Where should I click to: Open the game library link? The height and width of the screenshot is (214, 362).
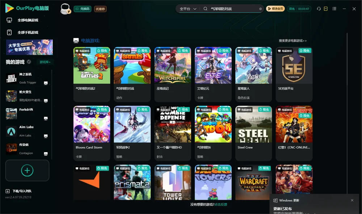click(45, 62)
